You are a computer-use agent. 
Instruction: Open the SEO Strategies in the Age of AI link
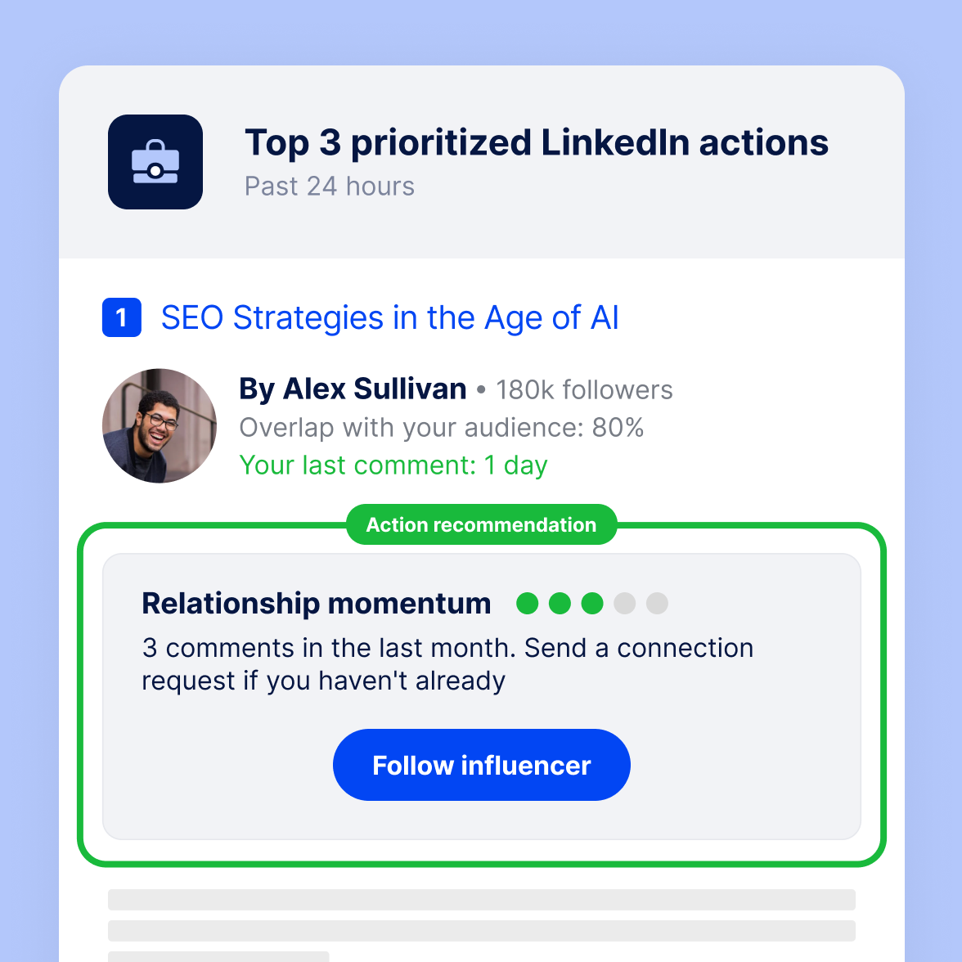(x=389, y=317)
